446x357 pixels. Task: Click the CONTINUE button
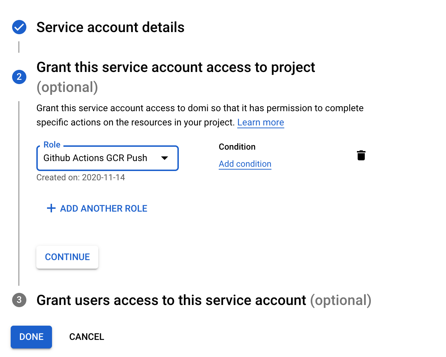67,257
